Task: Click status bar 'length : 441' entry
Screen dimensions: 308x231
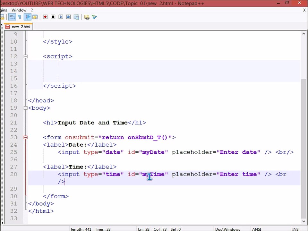Action: 81,229
